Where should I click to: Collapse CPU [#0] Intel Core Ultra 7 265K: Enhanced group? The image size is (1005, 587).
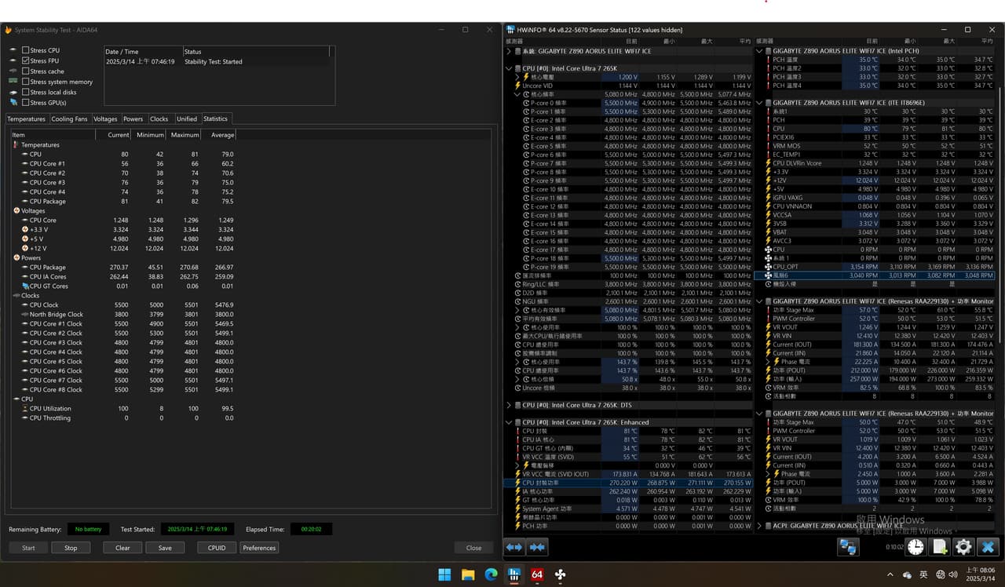(509, 422)
